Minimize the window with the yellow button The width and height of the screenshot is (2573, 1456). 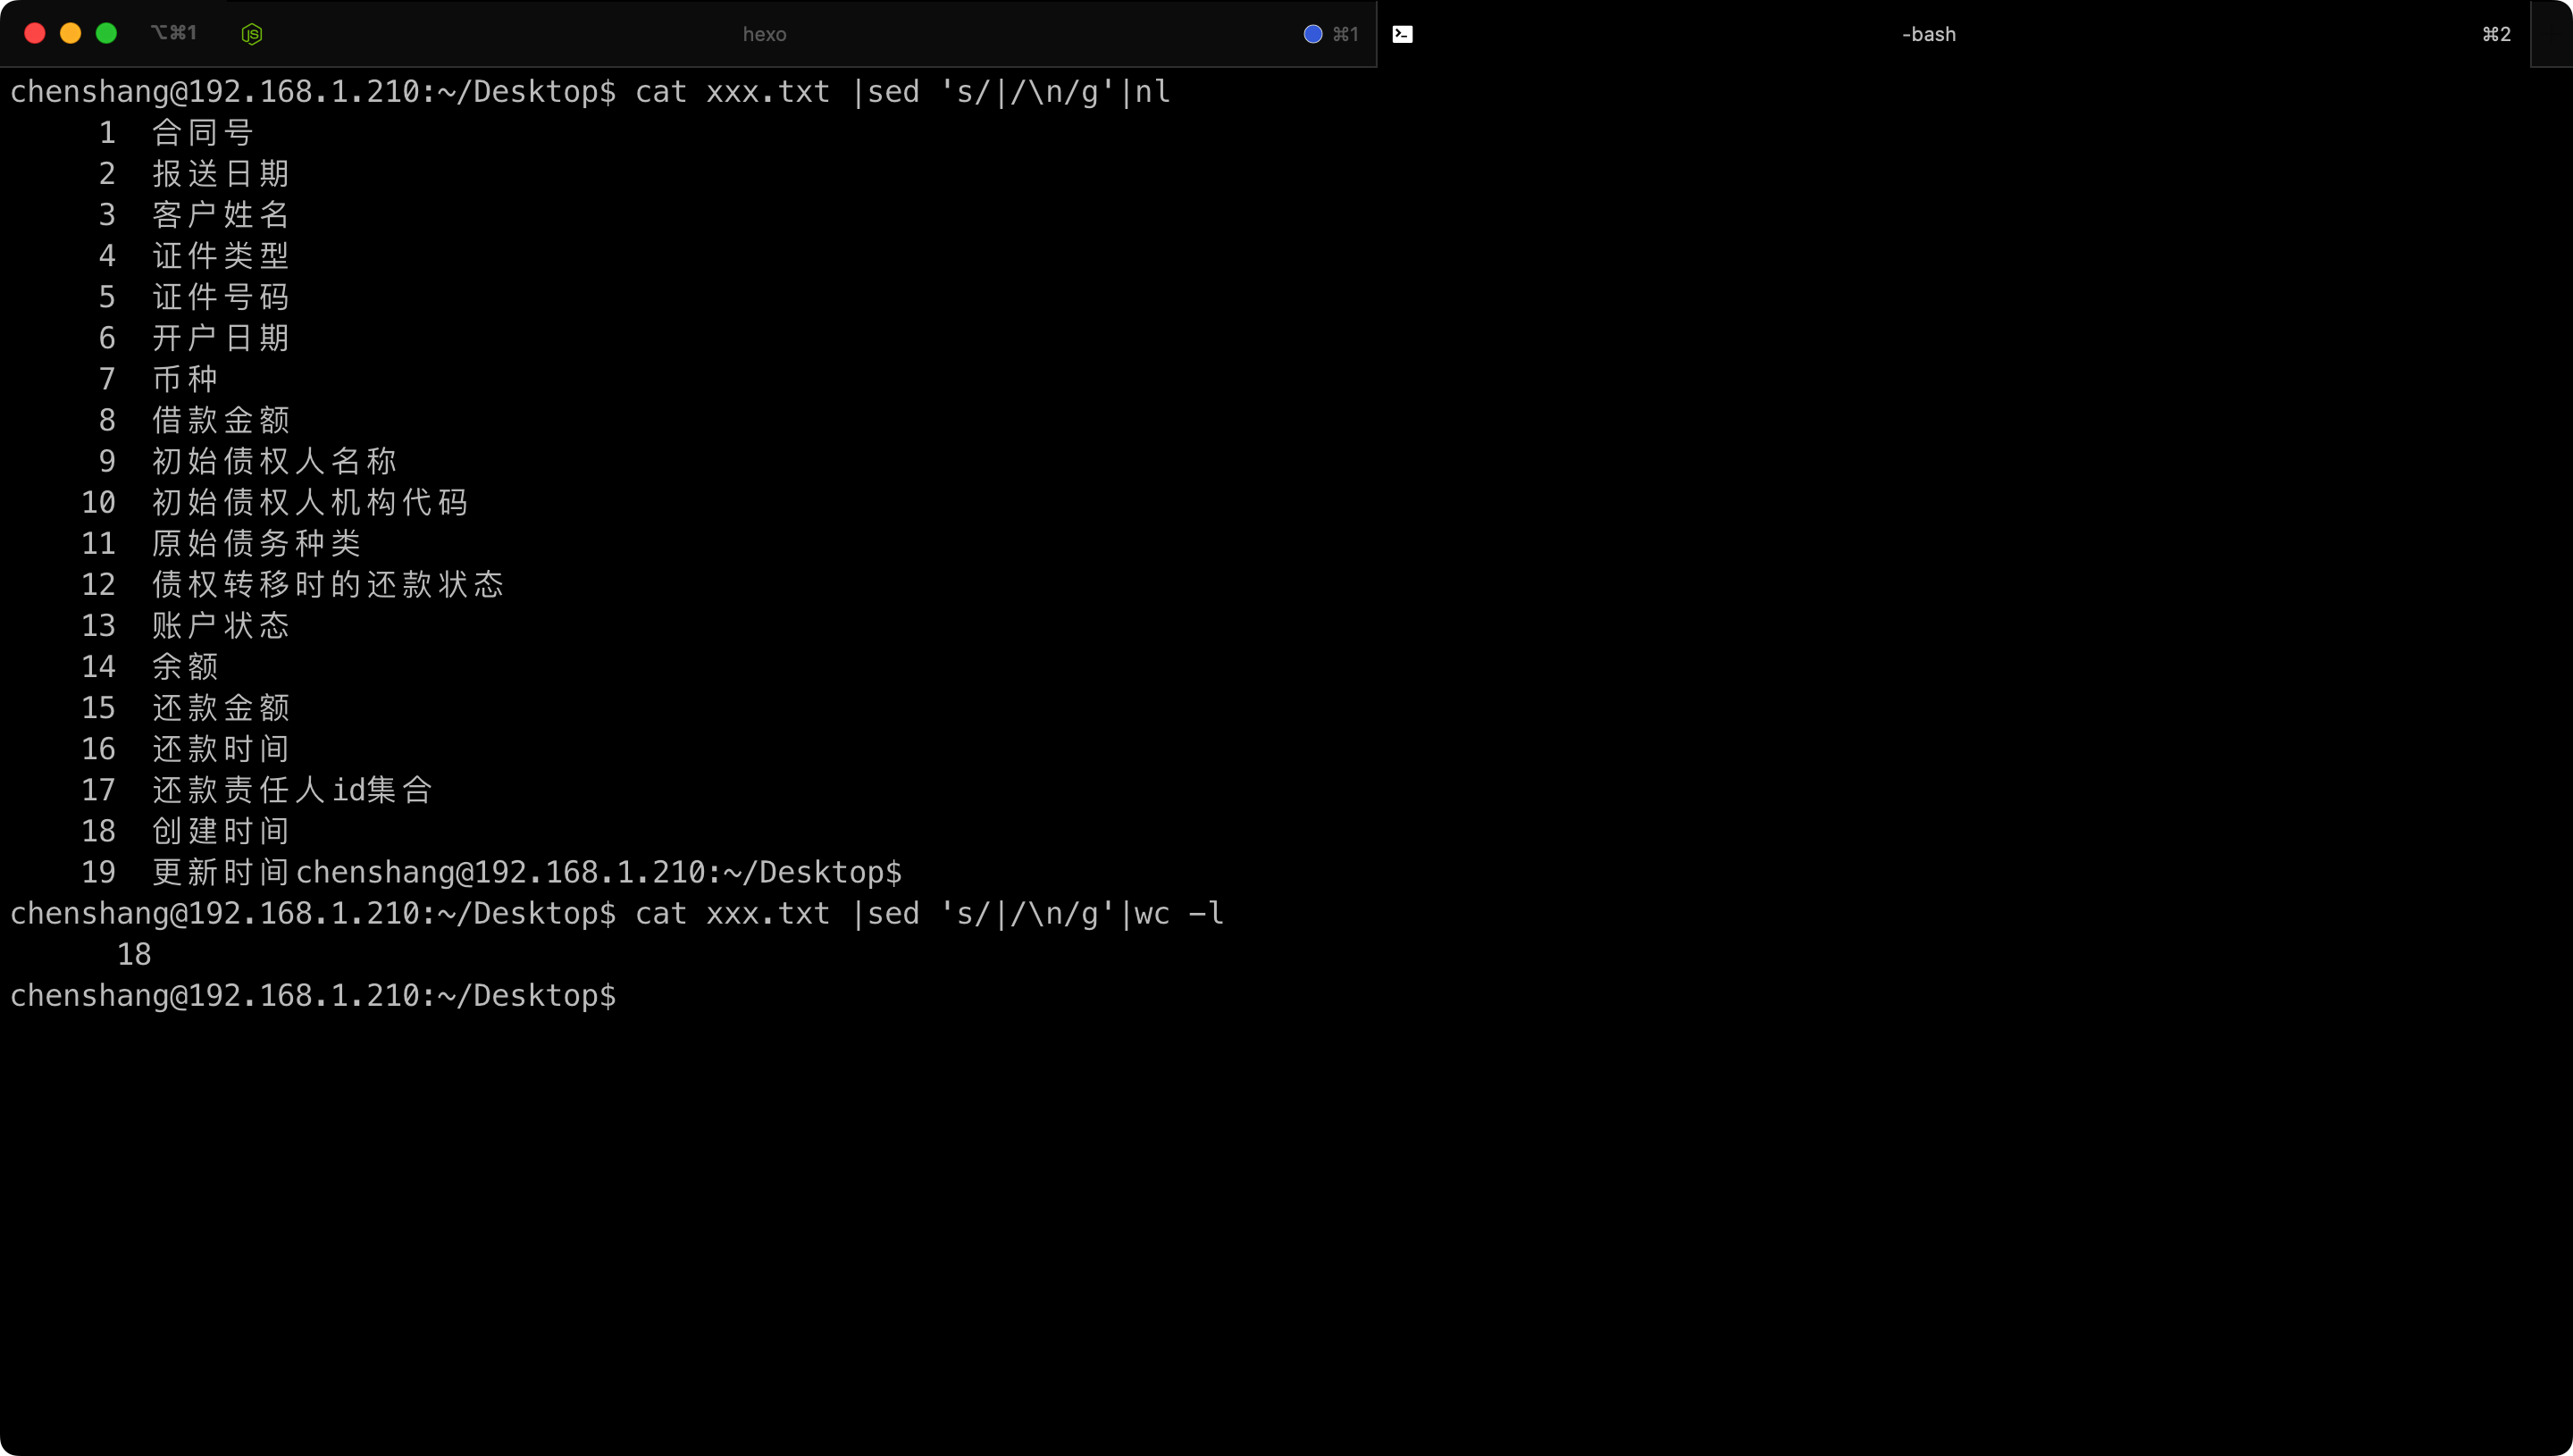71,33
